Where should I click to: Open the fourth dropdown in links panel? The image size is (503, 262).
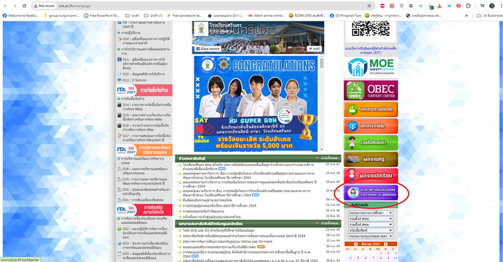(x=370, y=230)
